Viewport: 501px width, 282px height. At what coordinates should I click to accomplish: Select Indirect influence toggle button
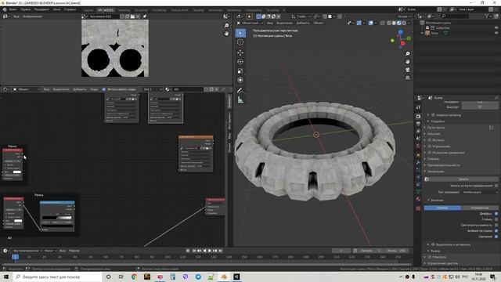tap(480, 208)
